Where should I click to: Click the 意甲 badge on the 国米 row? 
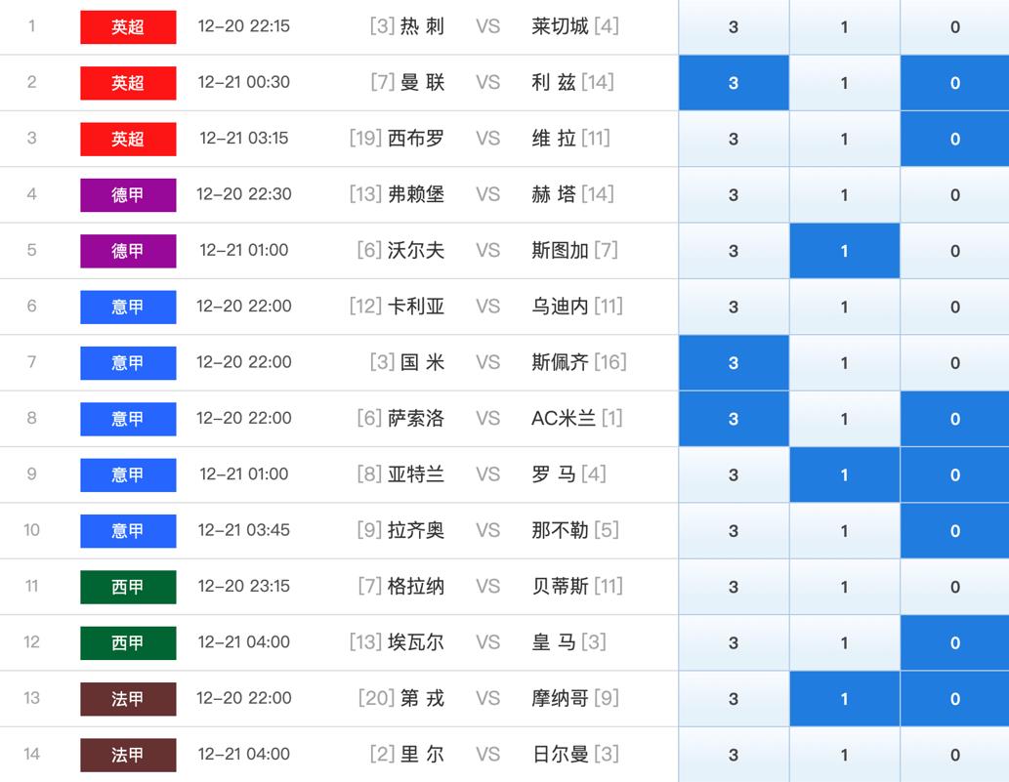(128, 363)
